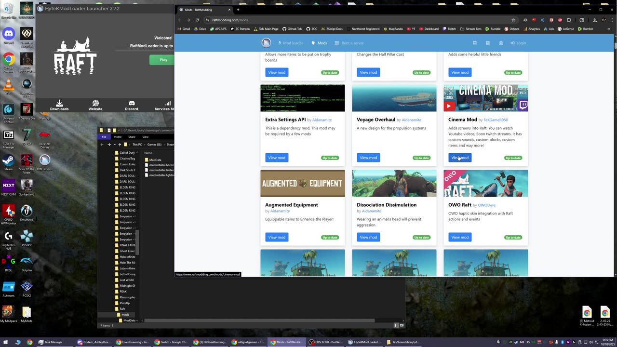Open the RMLLauncher desktop shortcut
The image size is (617, 347).
(44, 161)
